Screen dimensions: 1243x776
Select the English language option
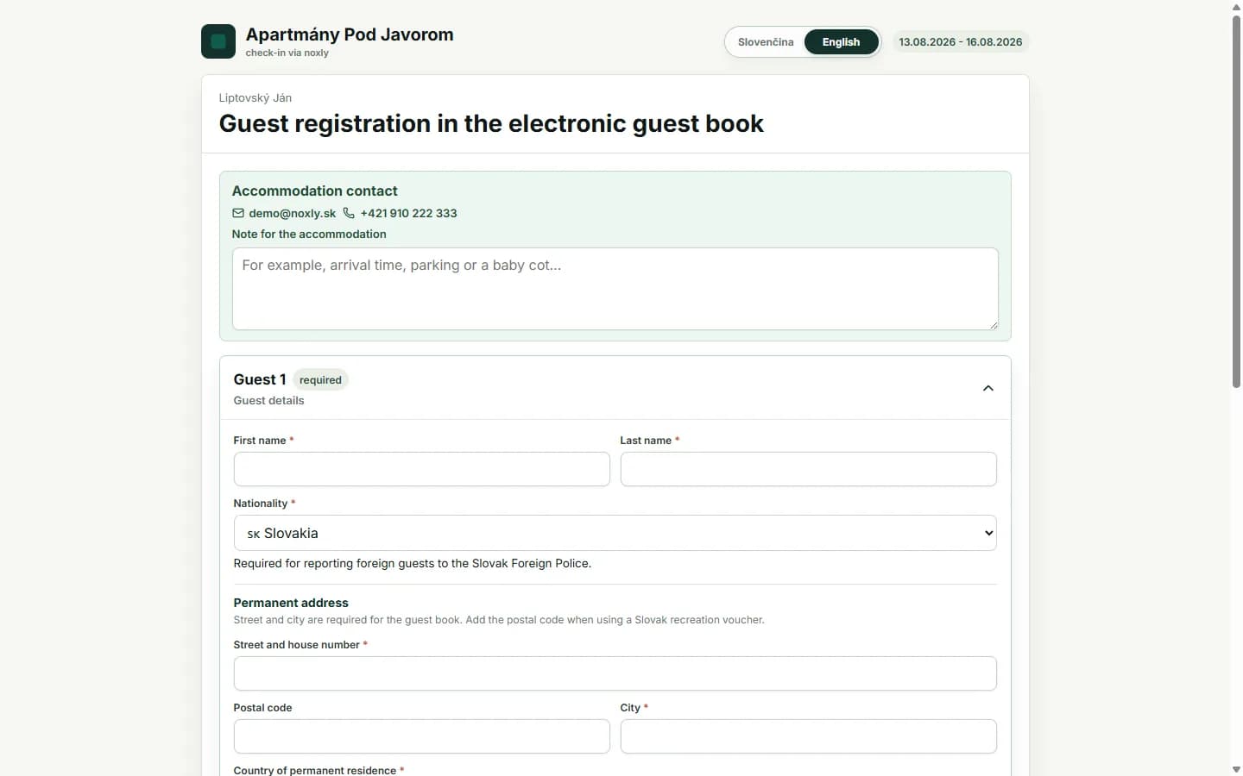coord(841,41)
